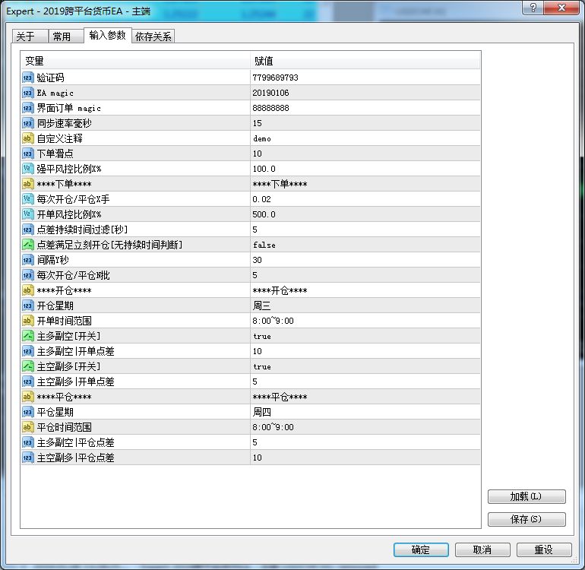Switch to the 关于 tab
585x570 pixels.
(x=25, y=36)
